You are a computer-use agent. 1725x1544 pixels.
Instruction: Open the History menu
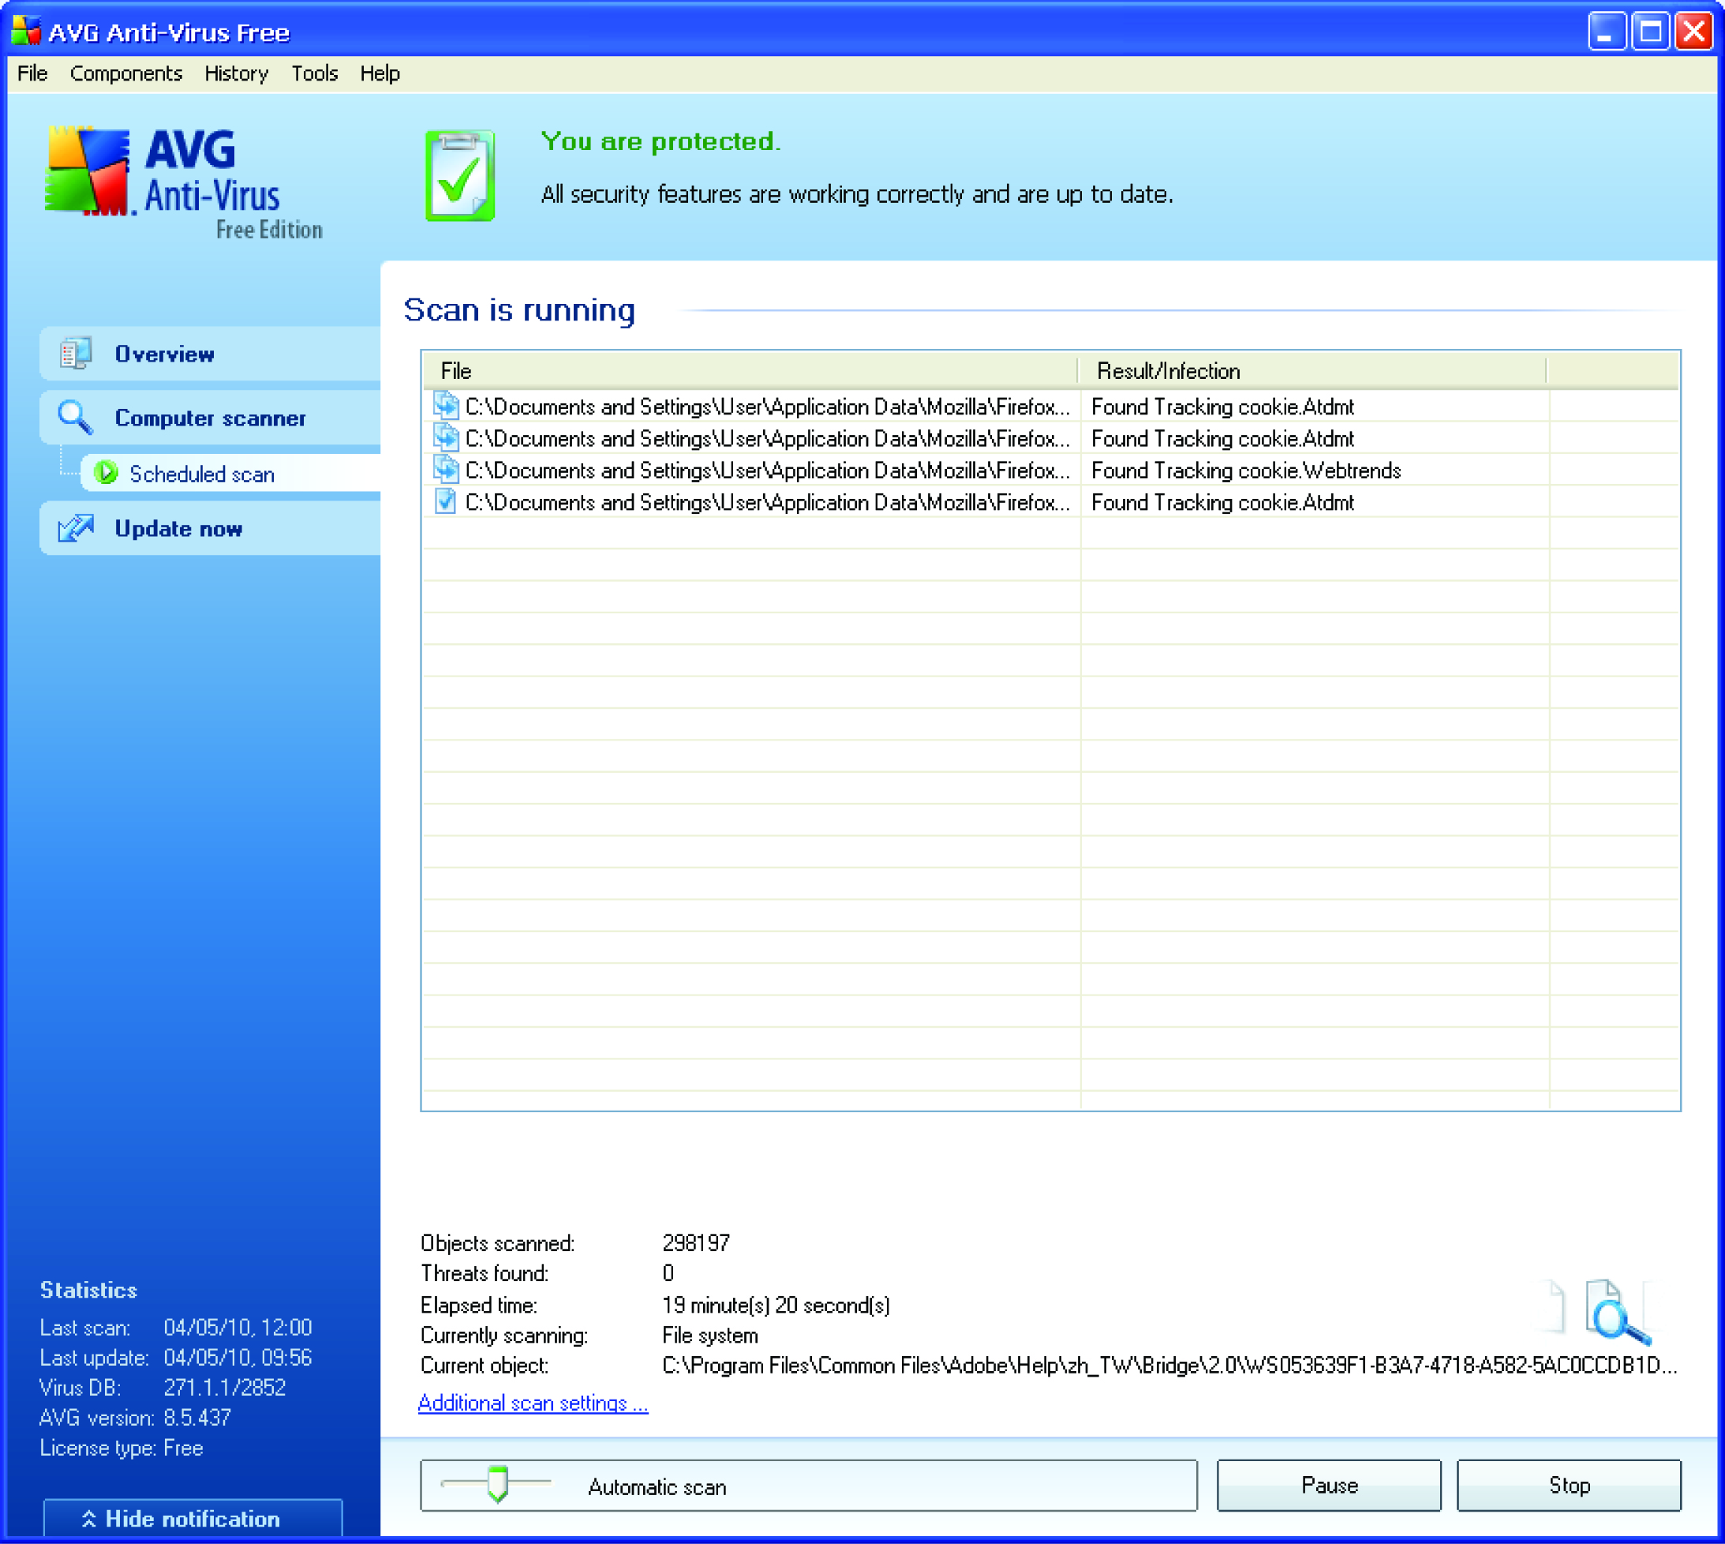tap(237, 74)
